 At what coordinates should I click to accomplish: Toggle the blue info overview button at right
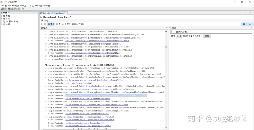[x=244, y=24]
